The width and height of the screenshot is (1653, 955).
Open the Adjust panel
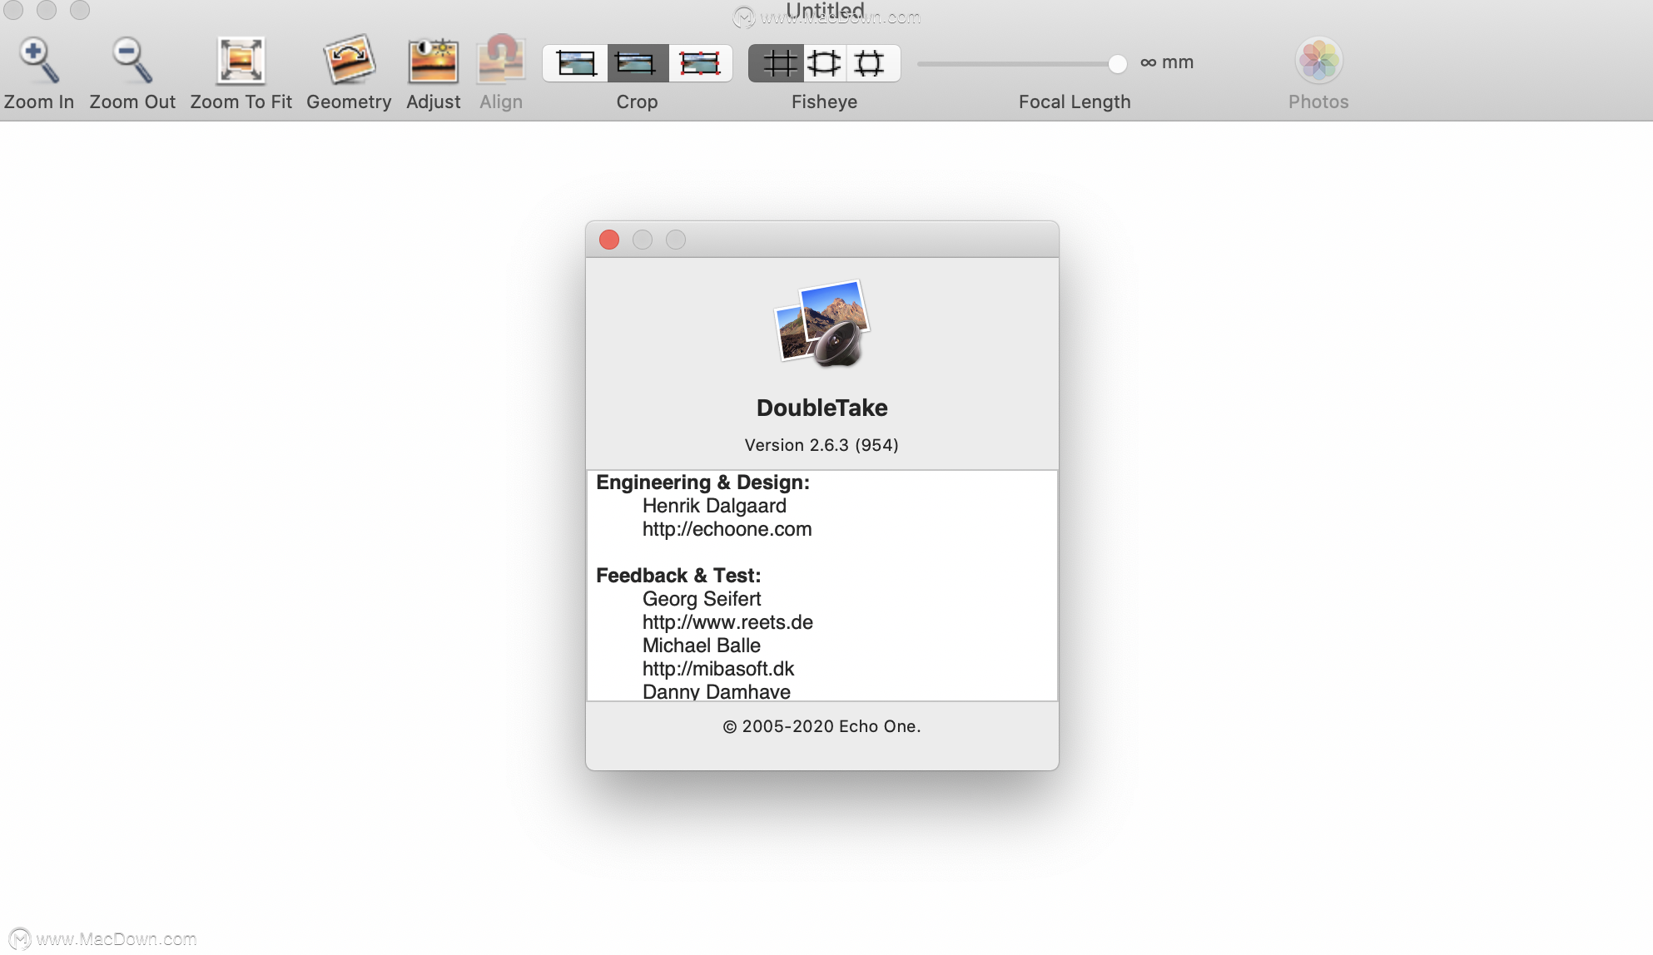pyautogui.click(x=433, y=61)
